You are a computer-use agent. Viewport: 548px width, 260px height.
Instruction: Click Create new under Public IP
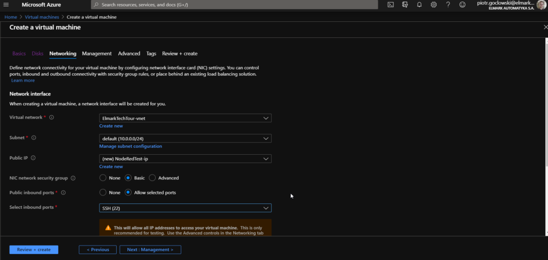click(111, 167)
